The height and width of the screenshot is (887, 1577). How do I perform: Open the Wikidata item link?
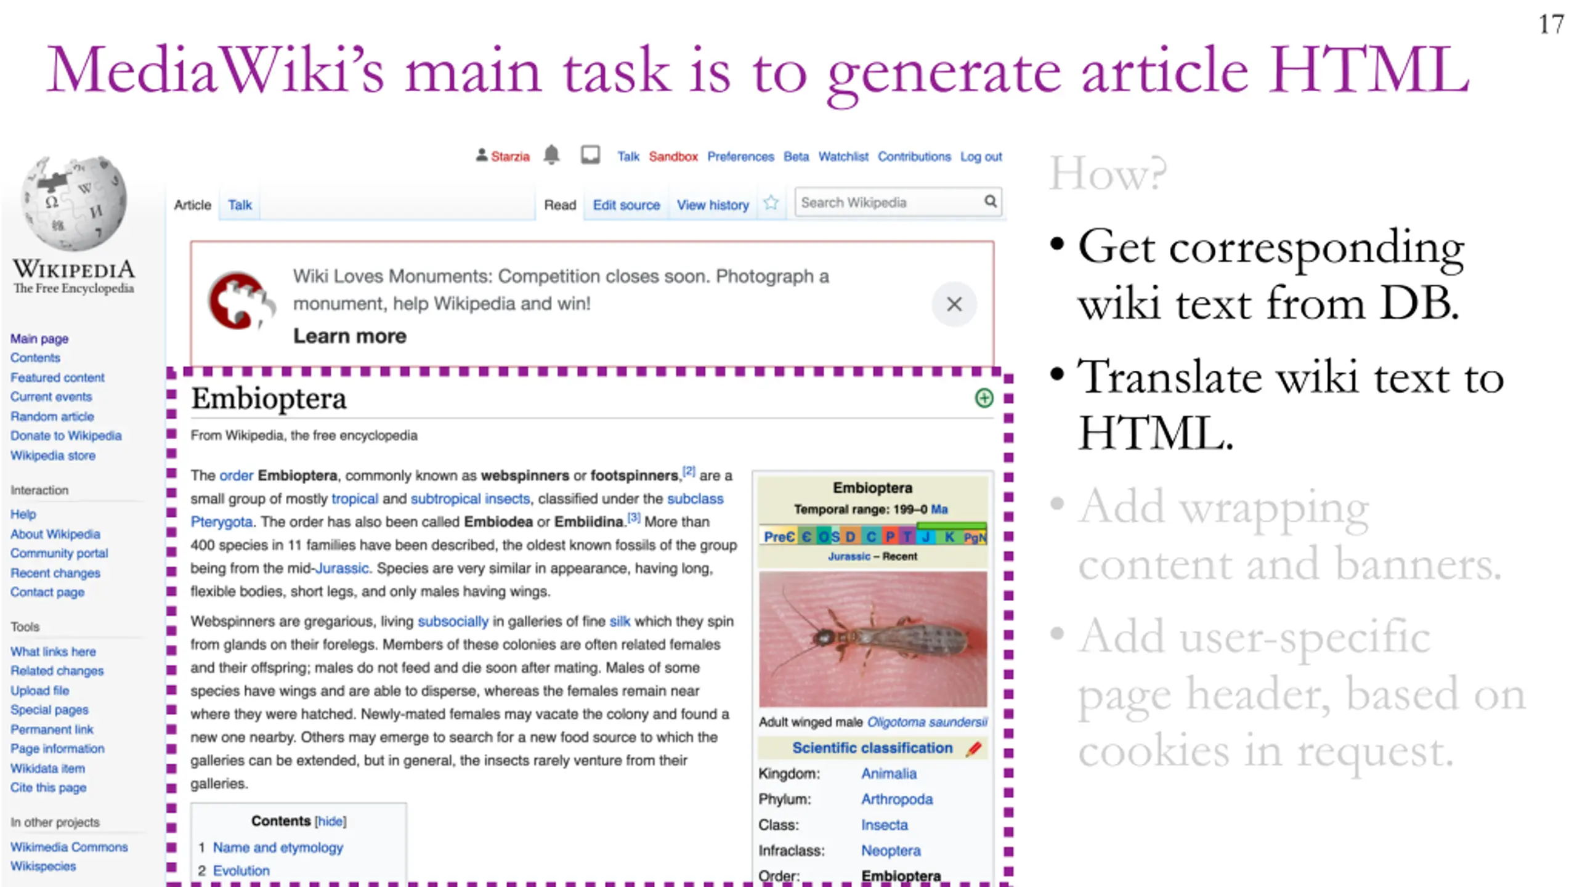point(48,769)
